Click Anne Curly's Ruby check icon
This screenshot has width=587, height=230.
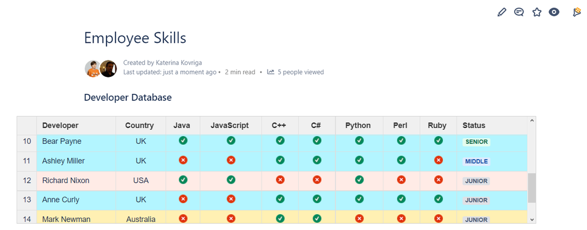pyautogui.click(x=438, y=199)
